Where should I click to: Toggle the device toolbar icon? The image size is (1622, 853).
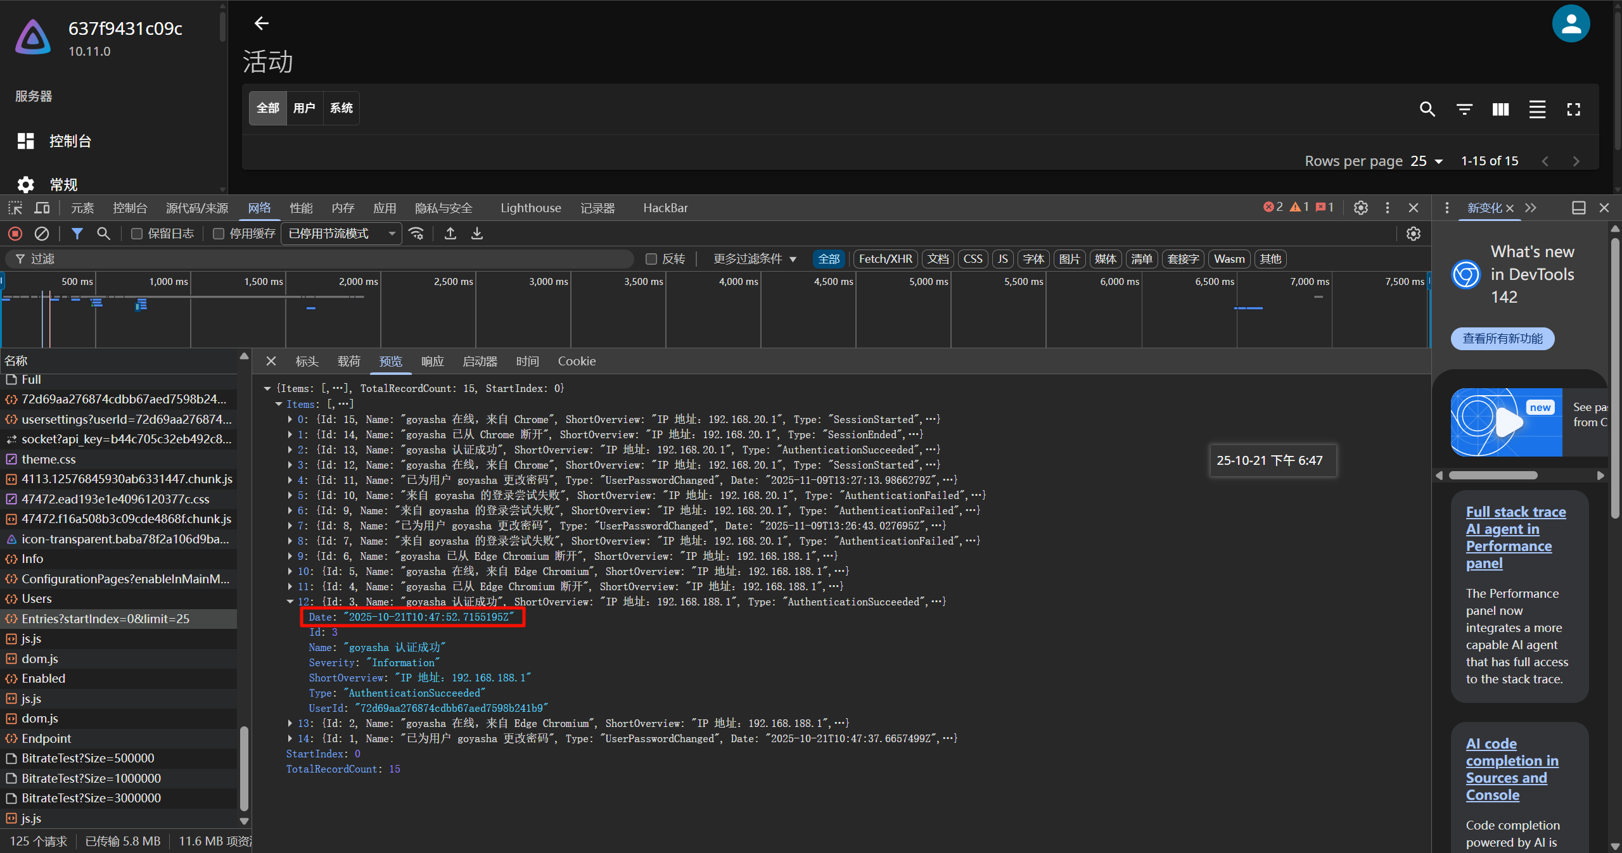click(42, 208)
